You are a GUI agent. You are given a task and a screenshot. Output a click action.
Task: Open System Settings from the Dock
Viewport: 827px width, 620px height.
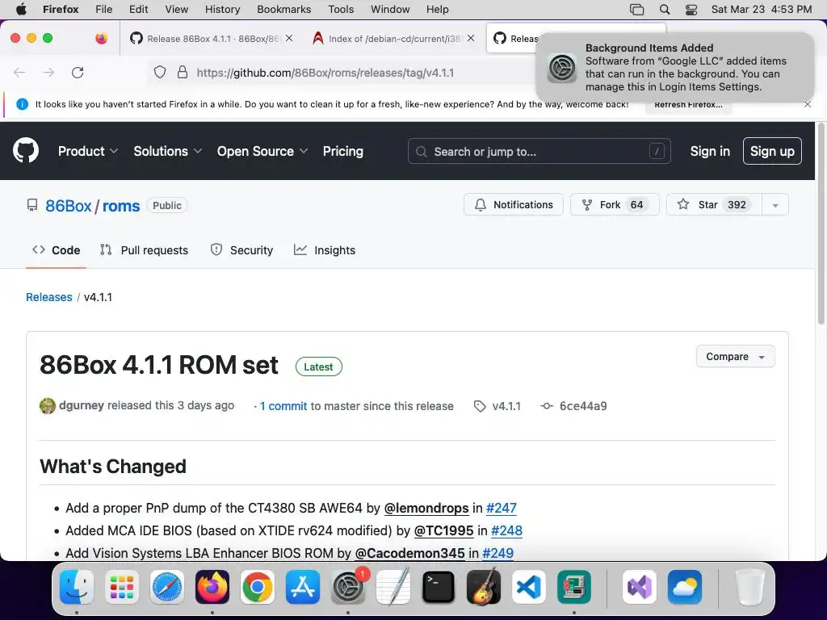click(x=348, y=587)
